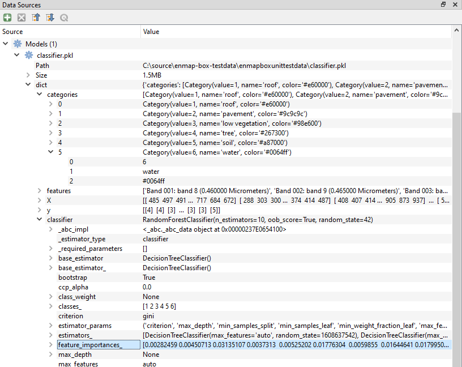Click the expand all nodes toolbar icon
The height and width of the screenshot is (367, 462).
(50, 18)
